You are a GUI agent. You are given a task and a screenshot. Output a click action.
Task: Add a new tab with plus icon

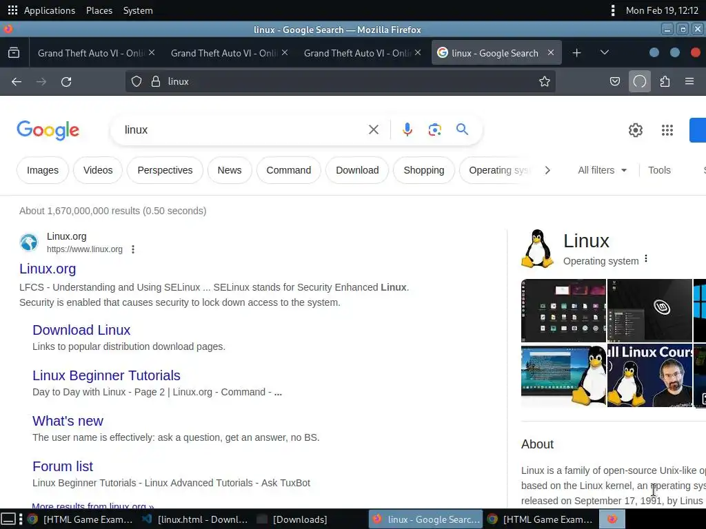coord(576,52)
